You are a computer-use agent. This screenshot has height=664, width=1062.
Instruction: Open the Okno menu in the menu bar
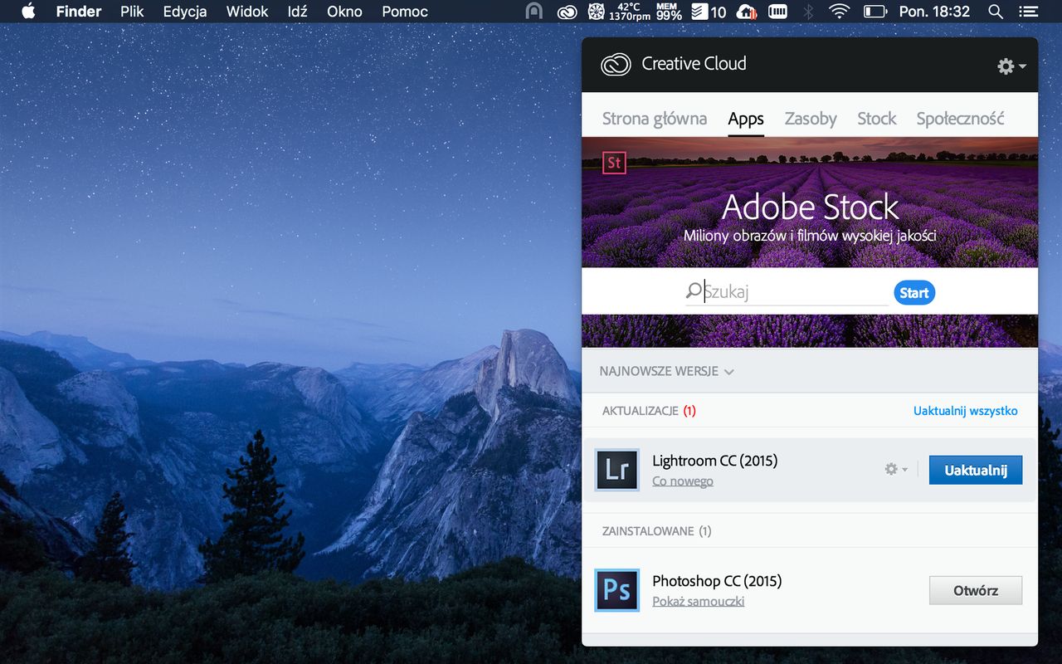(343, 12)
